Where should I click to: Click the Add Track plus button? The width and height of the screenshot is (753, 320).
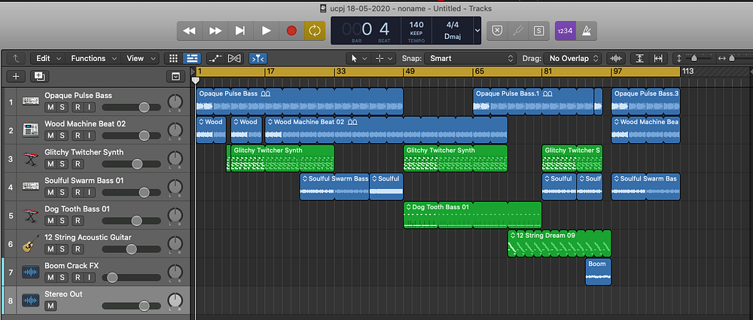(17, 76)
